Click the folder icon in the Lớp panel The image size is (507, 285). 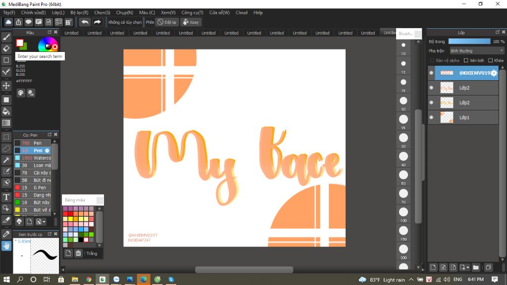click(476, 267)
